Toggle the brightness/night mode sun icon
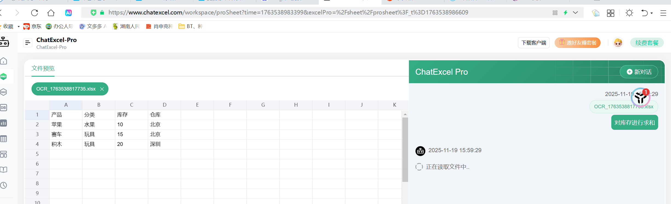The width and height of the screenshot is (671, 204). [x=629, y=13]
